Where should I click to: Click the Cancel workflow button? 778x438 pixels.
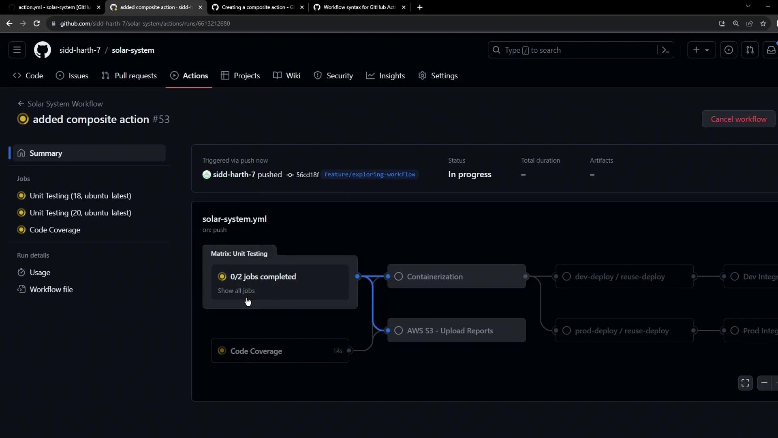click(738, 119)
